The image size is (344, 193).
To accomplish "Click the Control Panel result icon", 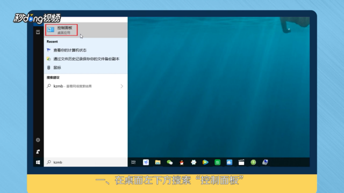I will pos(51,29).
